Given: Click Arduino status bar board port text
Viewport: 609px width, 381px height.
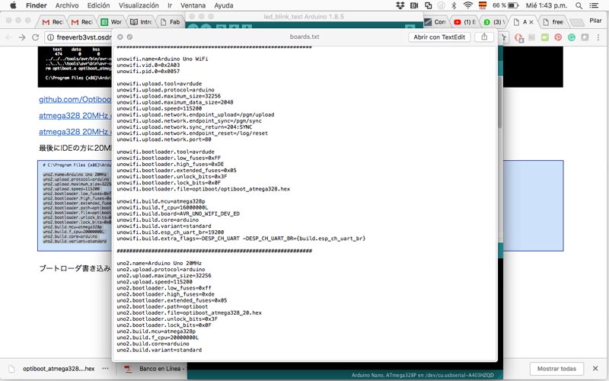Looking at the screenshot, I should point(422,375).
